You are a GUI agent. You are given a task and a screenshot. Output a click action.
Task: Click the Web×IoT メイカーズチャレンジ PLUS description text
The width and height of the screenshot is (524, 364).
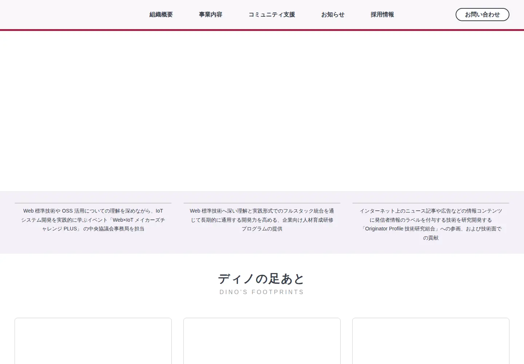point(93,220)
